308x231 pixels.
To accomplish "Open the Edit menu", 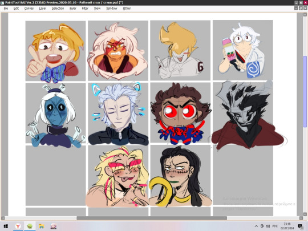I will pyautogui.click(x=16, y=8).
